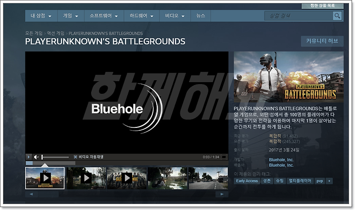Click the thumbnail strip right arrow
The height and width of the screenshot is (210, 355).
click(222, 194)
